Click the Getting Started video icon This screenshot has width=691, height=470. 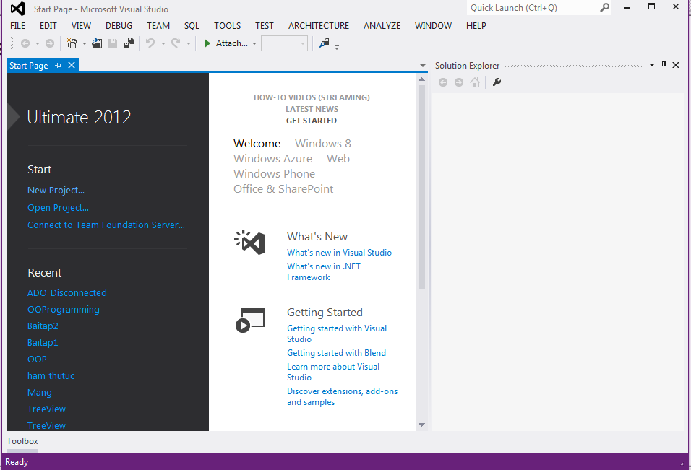coord(250,320)
